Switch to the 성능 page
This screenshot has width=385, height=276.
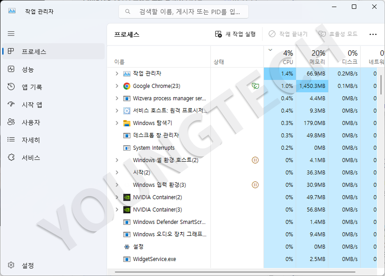53,69
